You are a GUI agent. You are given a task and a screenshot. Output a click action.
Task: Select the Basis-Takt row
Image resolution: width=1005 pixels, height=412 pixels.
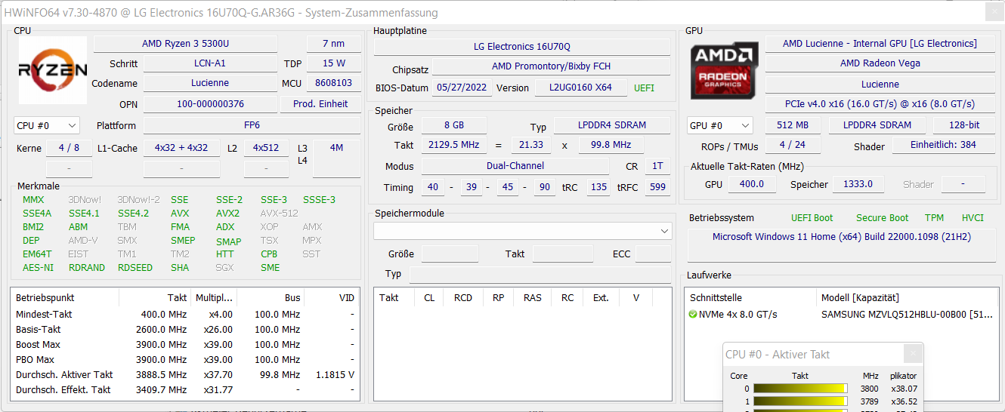pos(185,330)
